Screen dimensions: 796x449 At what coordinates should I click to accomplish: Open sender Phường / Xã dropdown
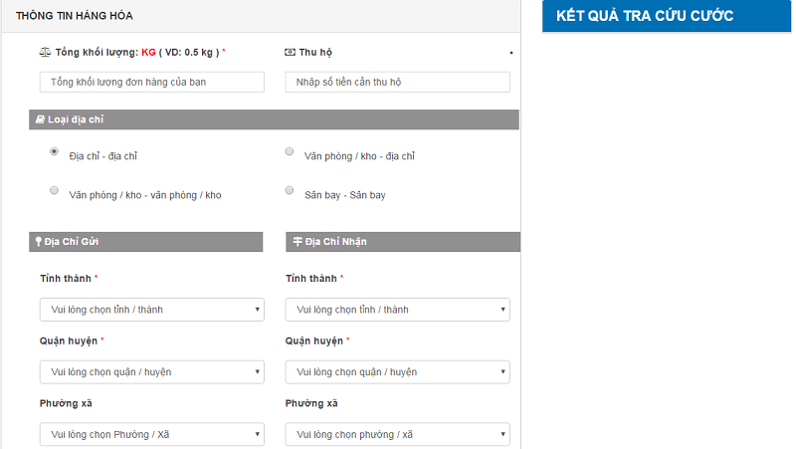tap(151, 434)
